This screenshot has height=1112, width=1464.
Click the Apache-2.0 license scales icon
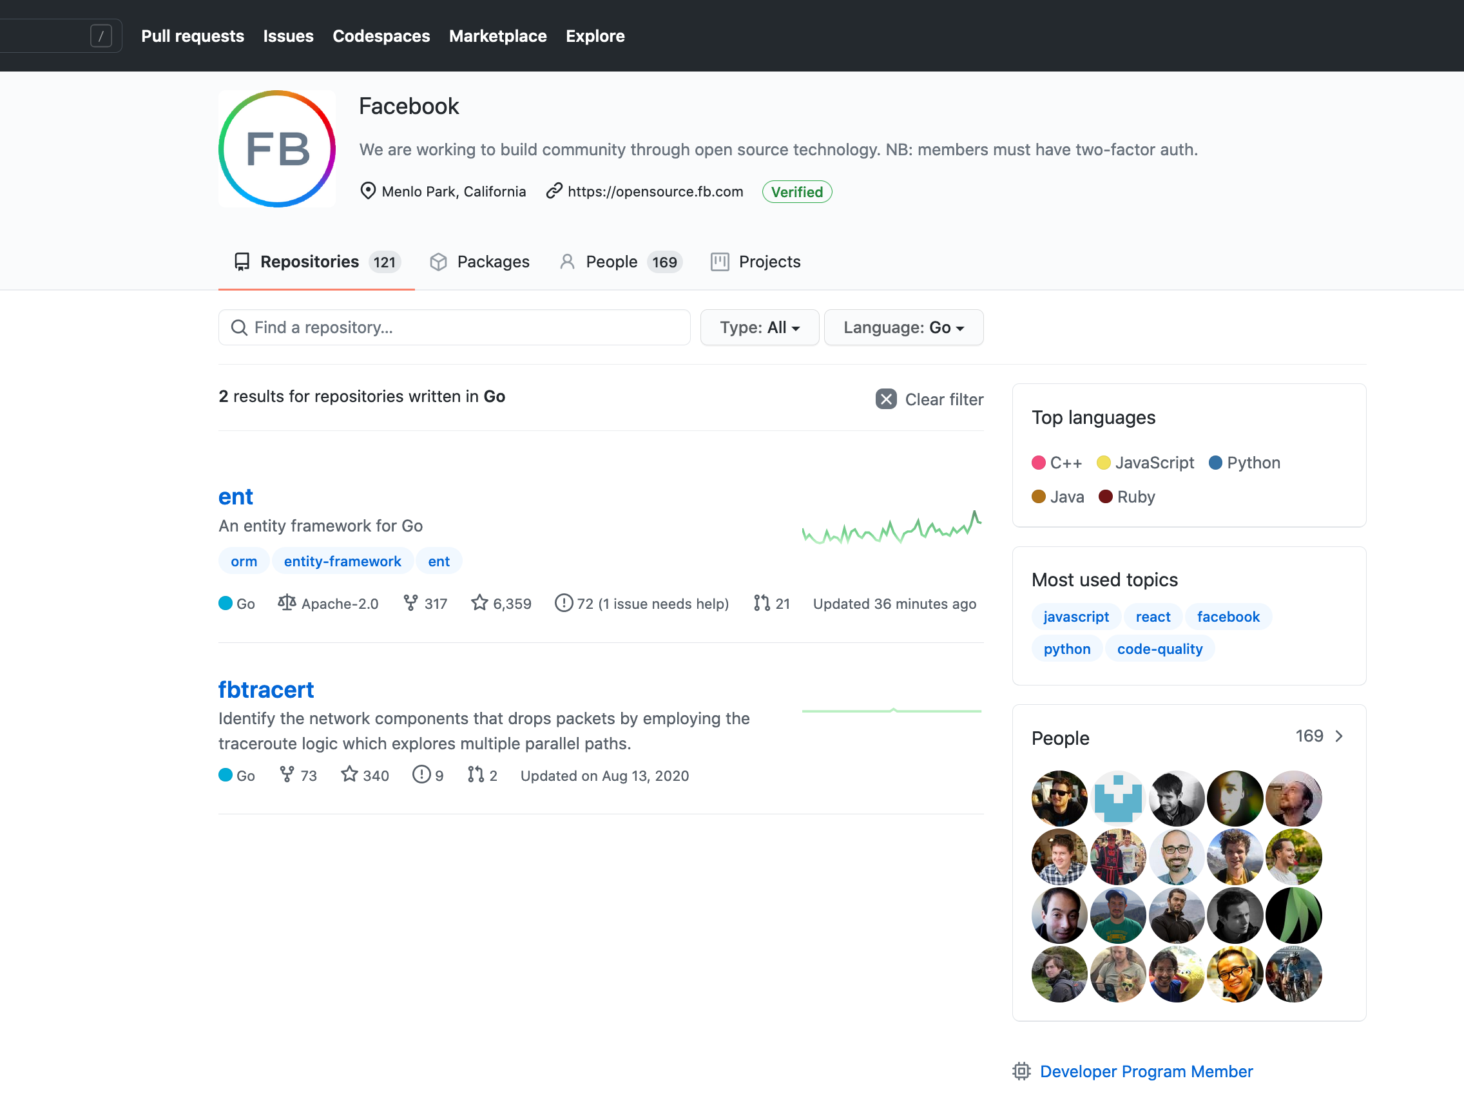pos(287,603)
